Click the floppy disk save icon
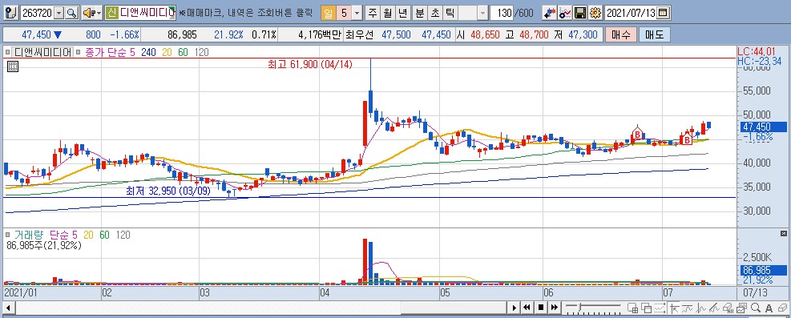Image resolution: width=791 pixels, height=318 pixels. (x=580, y=13)
